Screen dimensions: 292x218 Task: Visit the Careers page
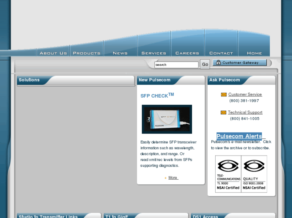[x=187, y=53]
